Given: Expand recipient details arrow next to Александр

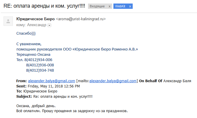Looking at the screenshot, I should (x=49, y=25).
